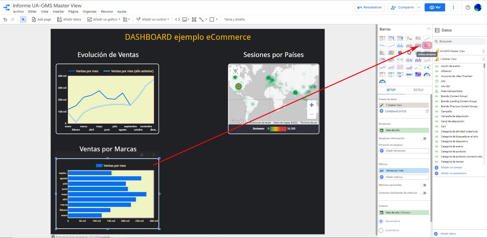Choose the world geo map chart
Image resolution: width=487 pixels, height=238 pixels.
pyautogui.click(x=400, y=60)
